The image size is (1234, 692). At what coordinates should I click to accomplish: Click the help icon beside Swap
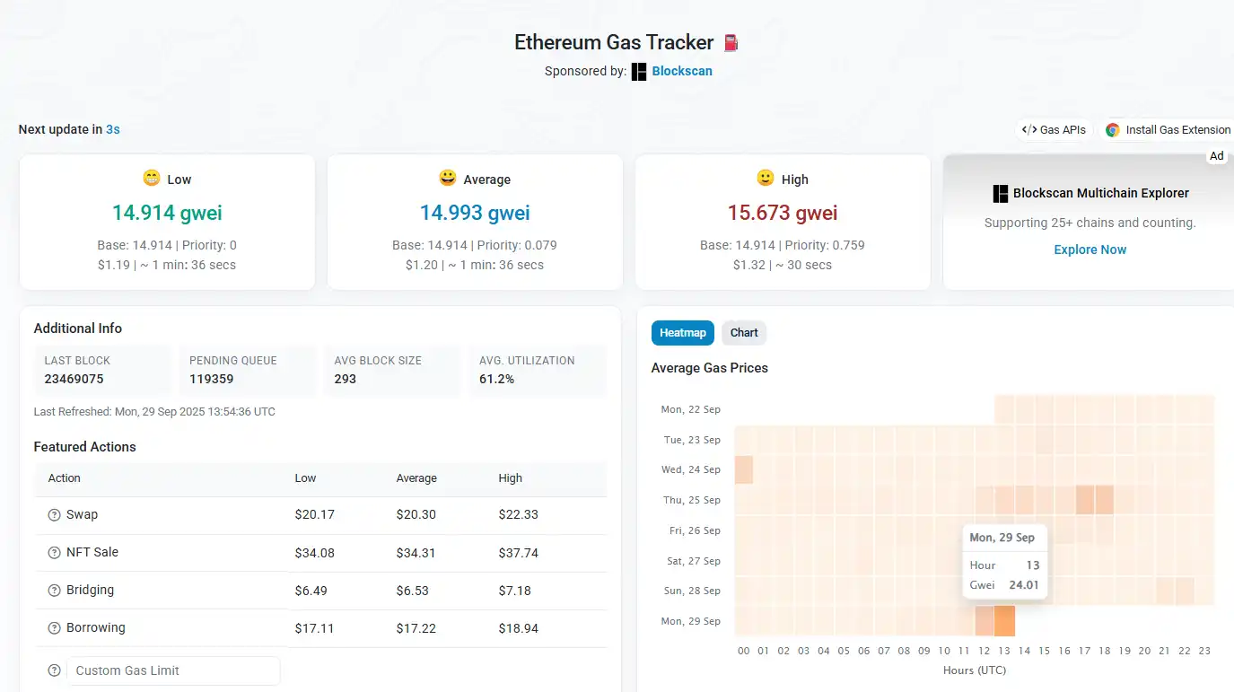(x=54, y=515)
